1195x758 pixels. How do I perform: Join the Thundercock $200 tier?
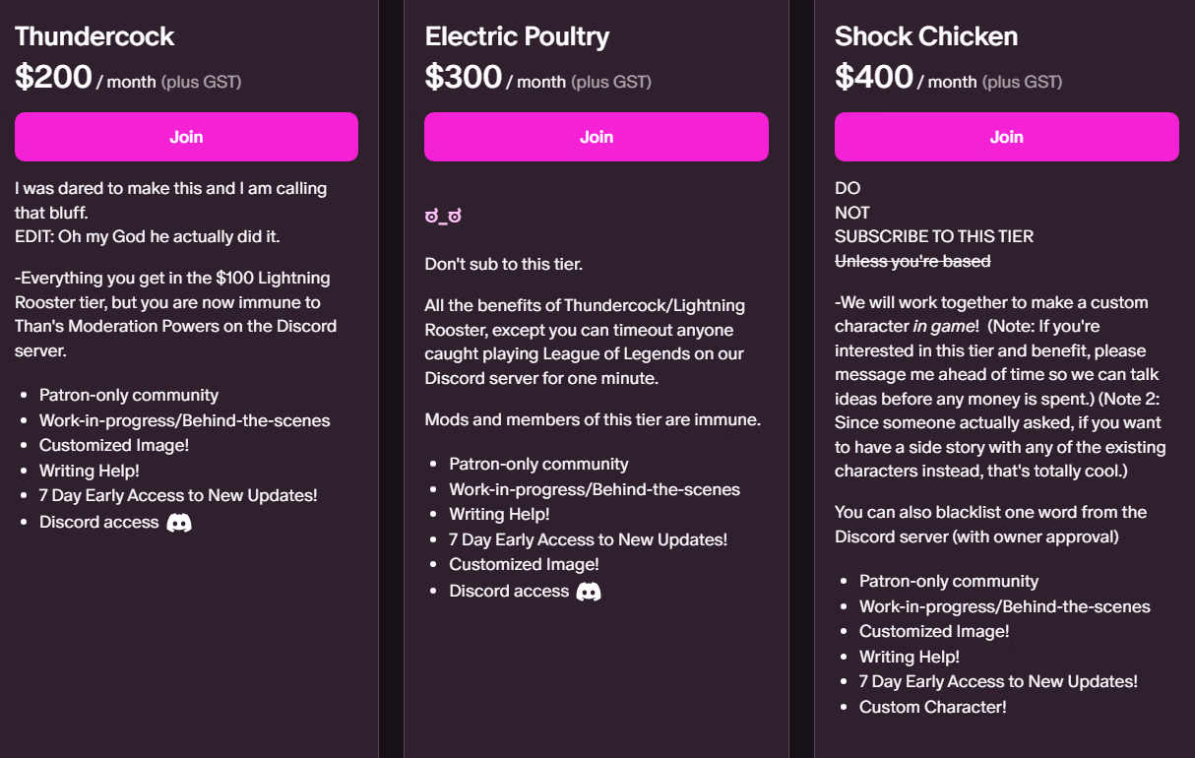186,137
